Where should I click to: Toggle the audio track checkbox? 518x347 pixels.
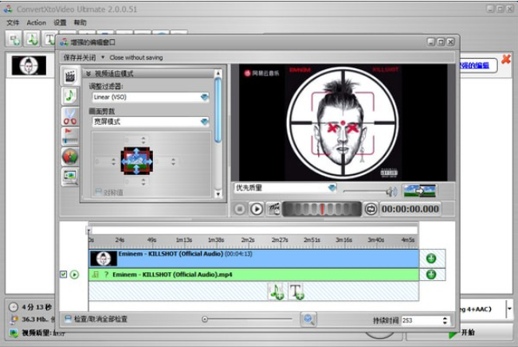(x=64, y=274)
